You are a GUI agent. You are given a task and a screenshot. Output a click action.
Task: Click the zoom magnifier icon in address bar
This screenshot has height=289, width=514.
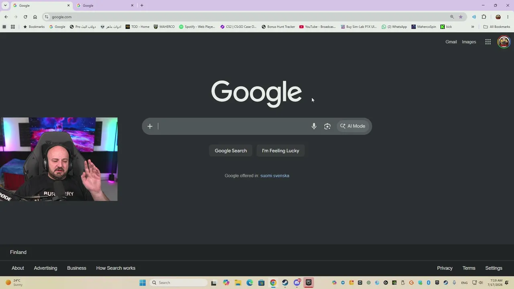(452, 17)
